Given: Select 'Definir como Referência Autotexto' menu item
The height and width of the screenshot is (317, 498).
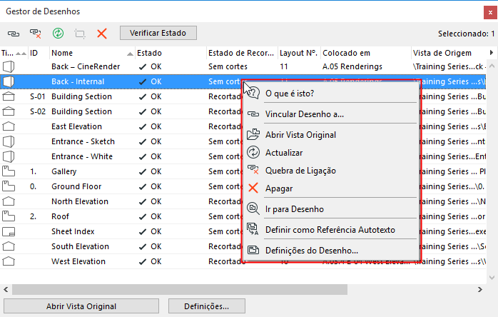Looking at the screenshot, I should [x=330, y=230].
